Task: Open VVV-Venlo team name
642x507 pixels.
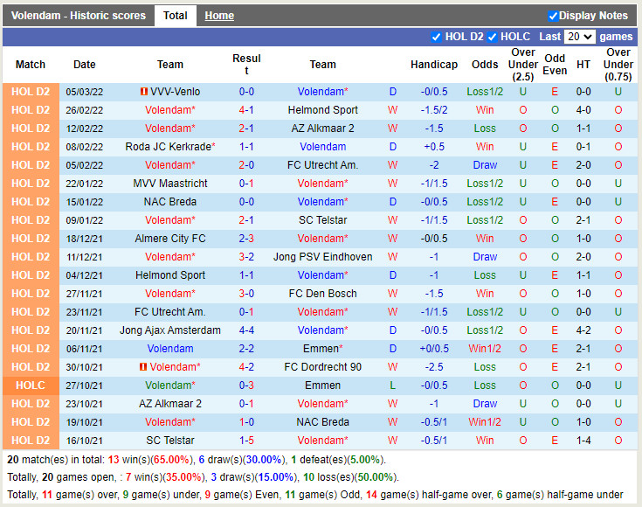Action: (x=175, y=92)
